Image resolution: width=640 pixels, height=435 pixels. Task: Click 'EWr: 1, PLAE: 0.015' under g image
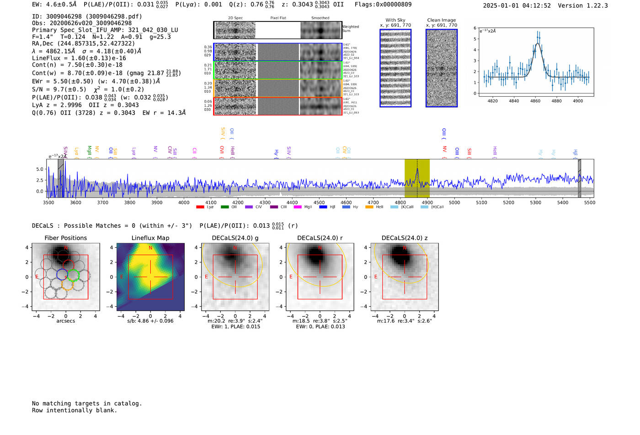coord(235,327)
